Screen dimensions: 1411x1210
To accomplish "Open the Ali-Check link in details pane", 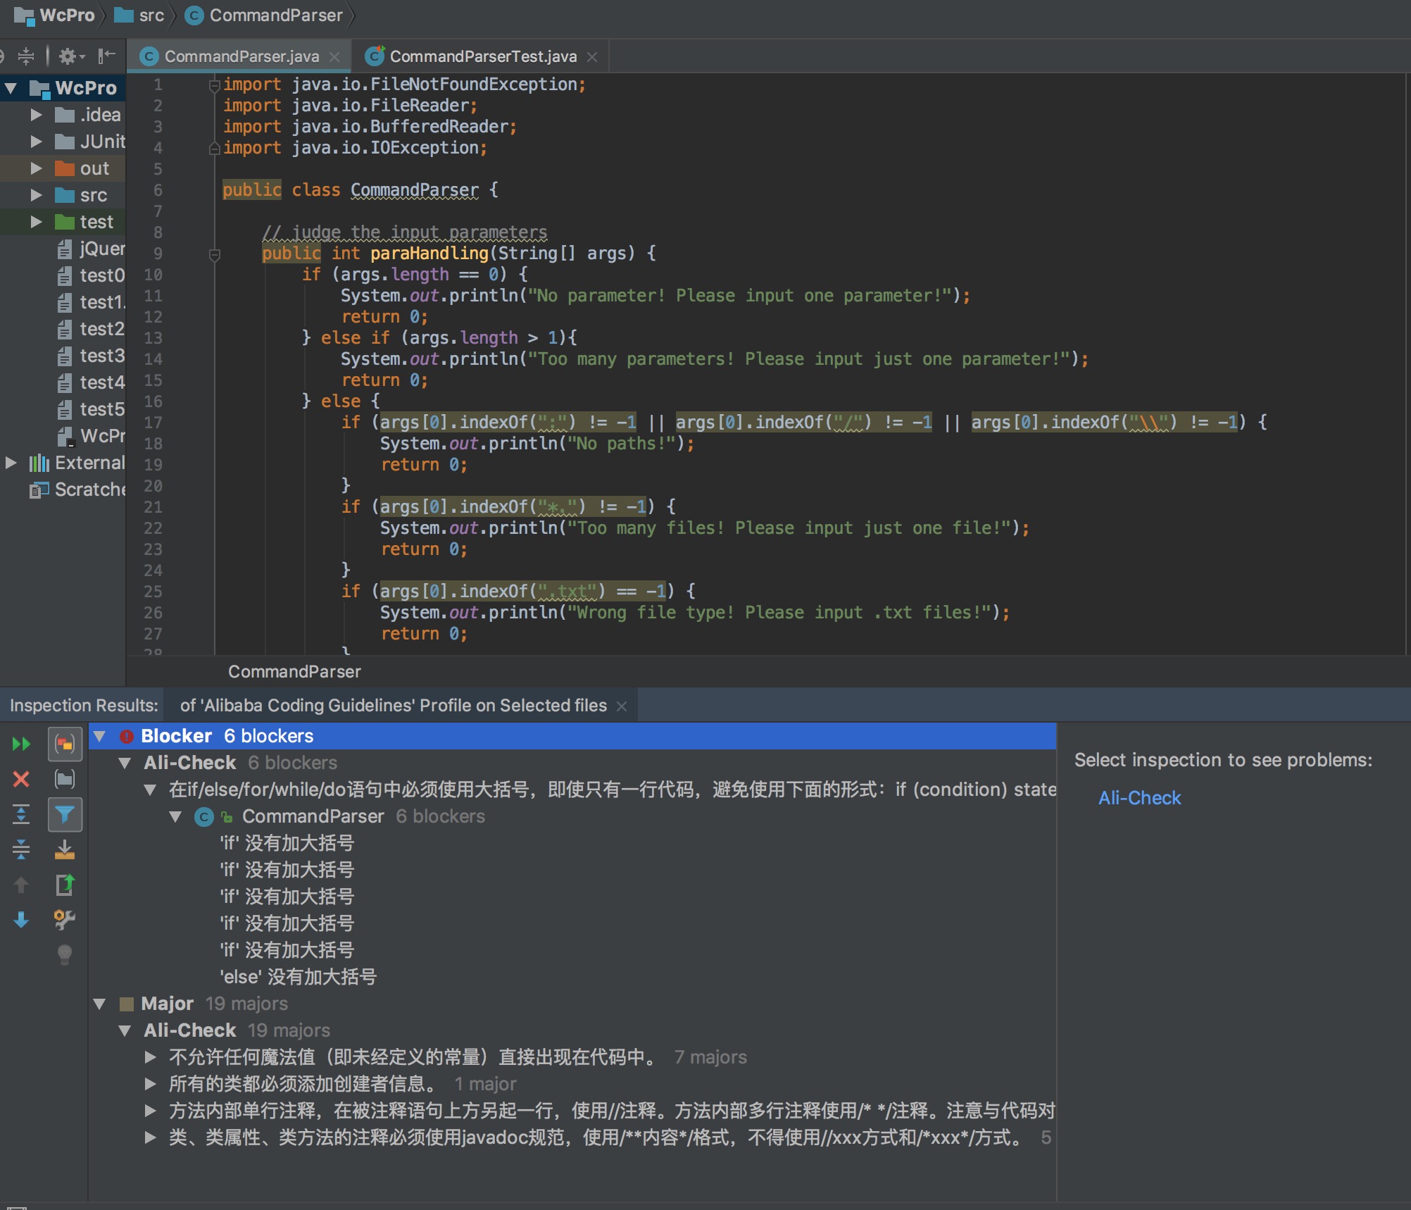I will pos(1139,798).
